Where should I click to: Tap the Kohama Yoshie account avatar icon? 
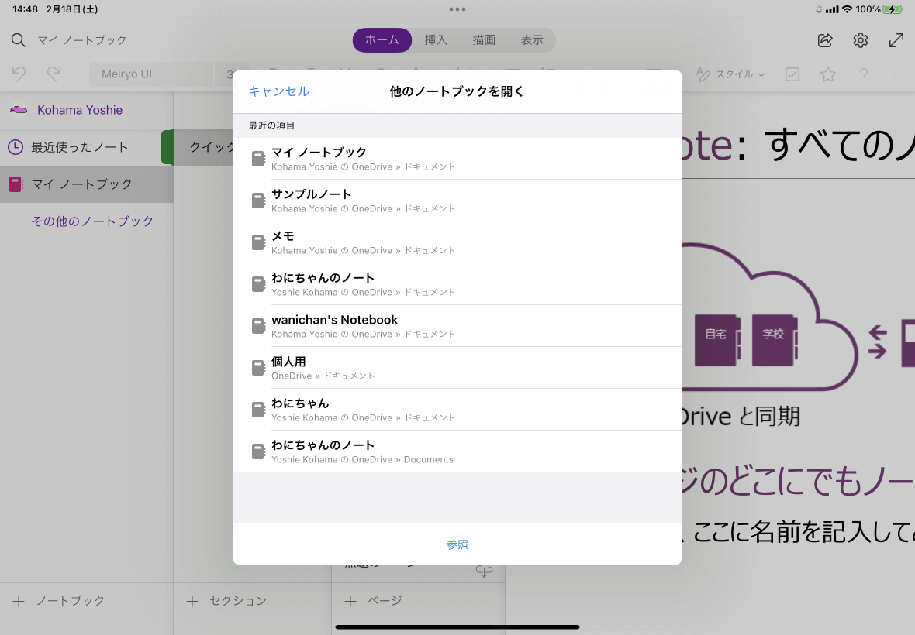(x=19, y=109)
